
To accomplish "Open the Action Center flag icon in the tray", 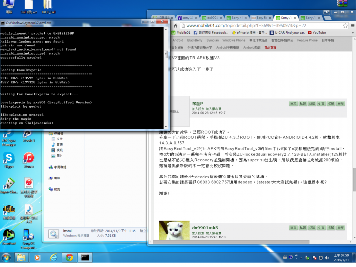I will click(x=314, y=258).
